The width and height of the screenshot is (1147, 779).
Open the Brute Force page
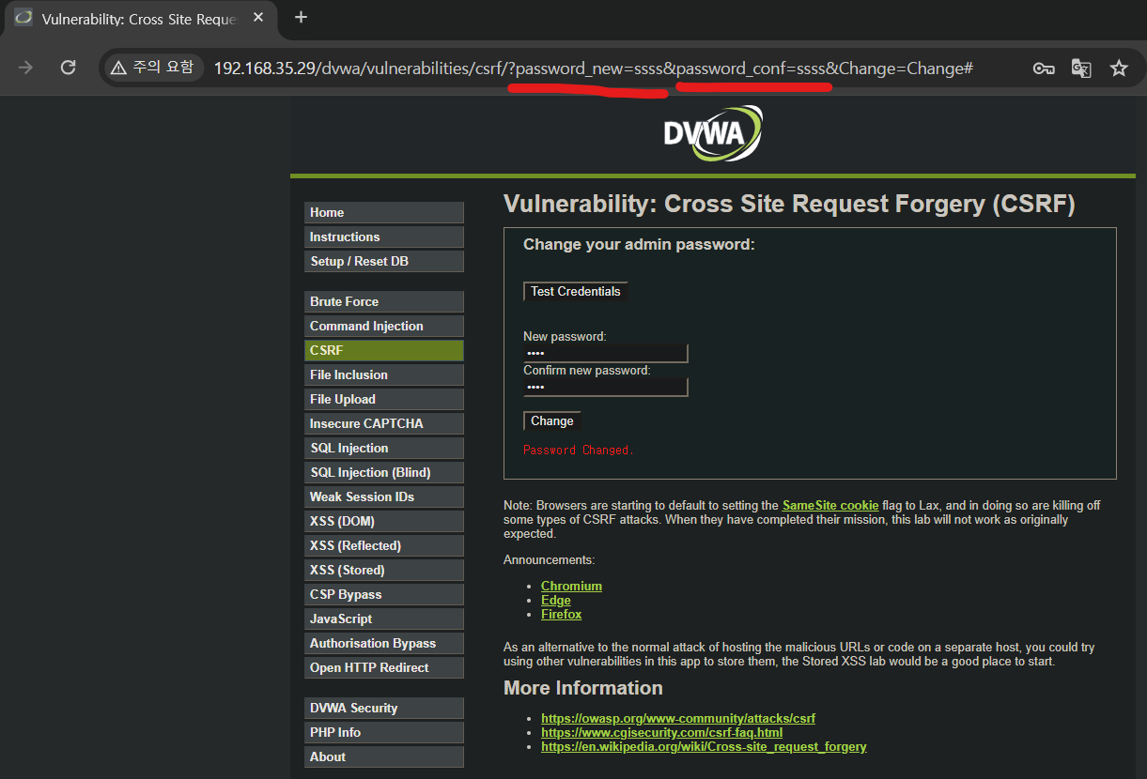coord(383,302)
